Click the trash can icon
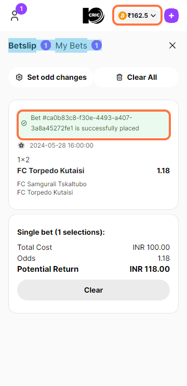 pyautogui.click(x=119, y=77)
